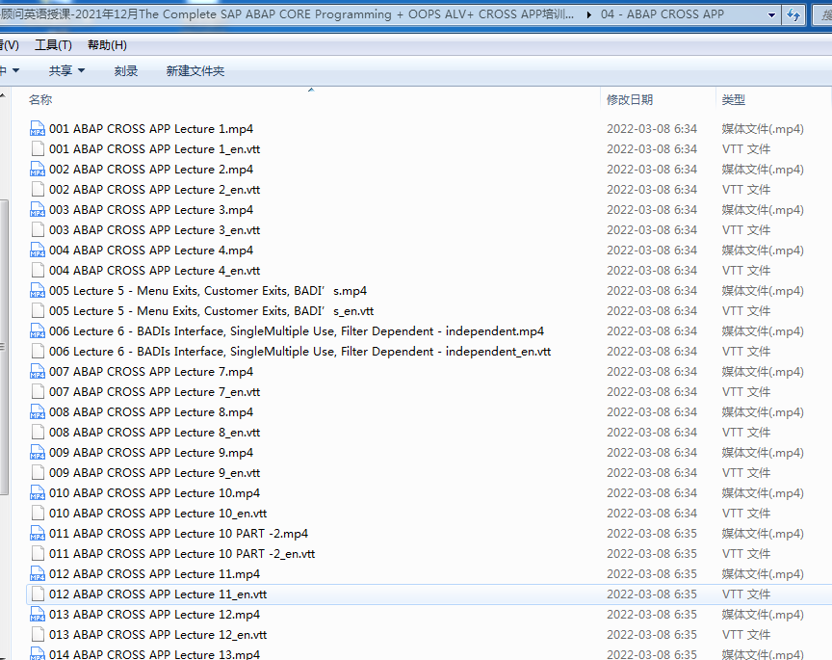Click MP4 icon of 006 Lecture 6 independent.mp4
Screen dimensions: 832x660
(38, 331)
